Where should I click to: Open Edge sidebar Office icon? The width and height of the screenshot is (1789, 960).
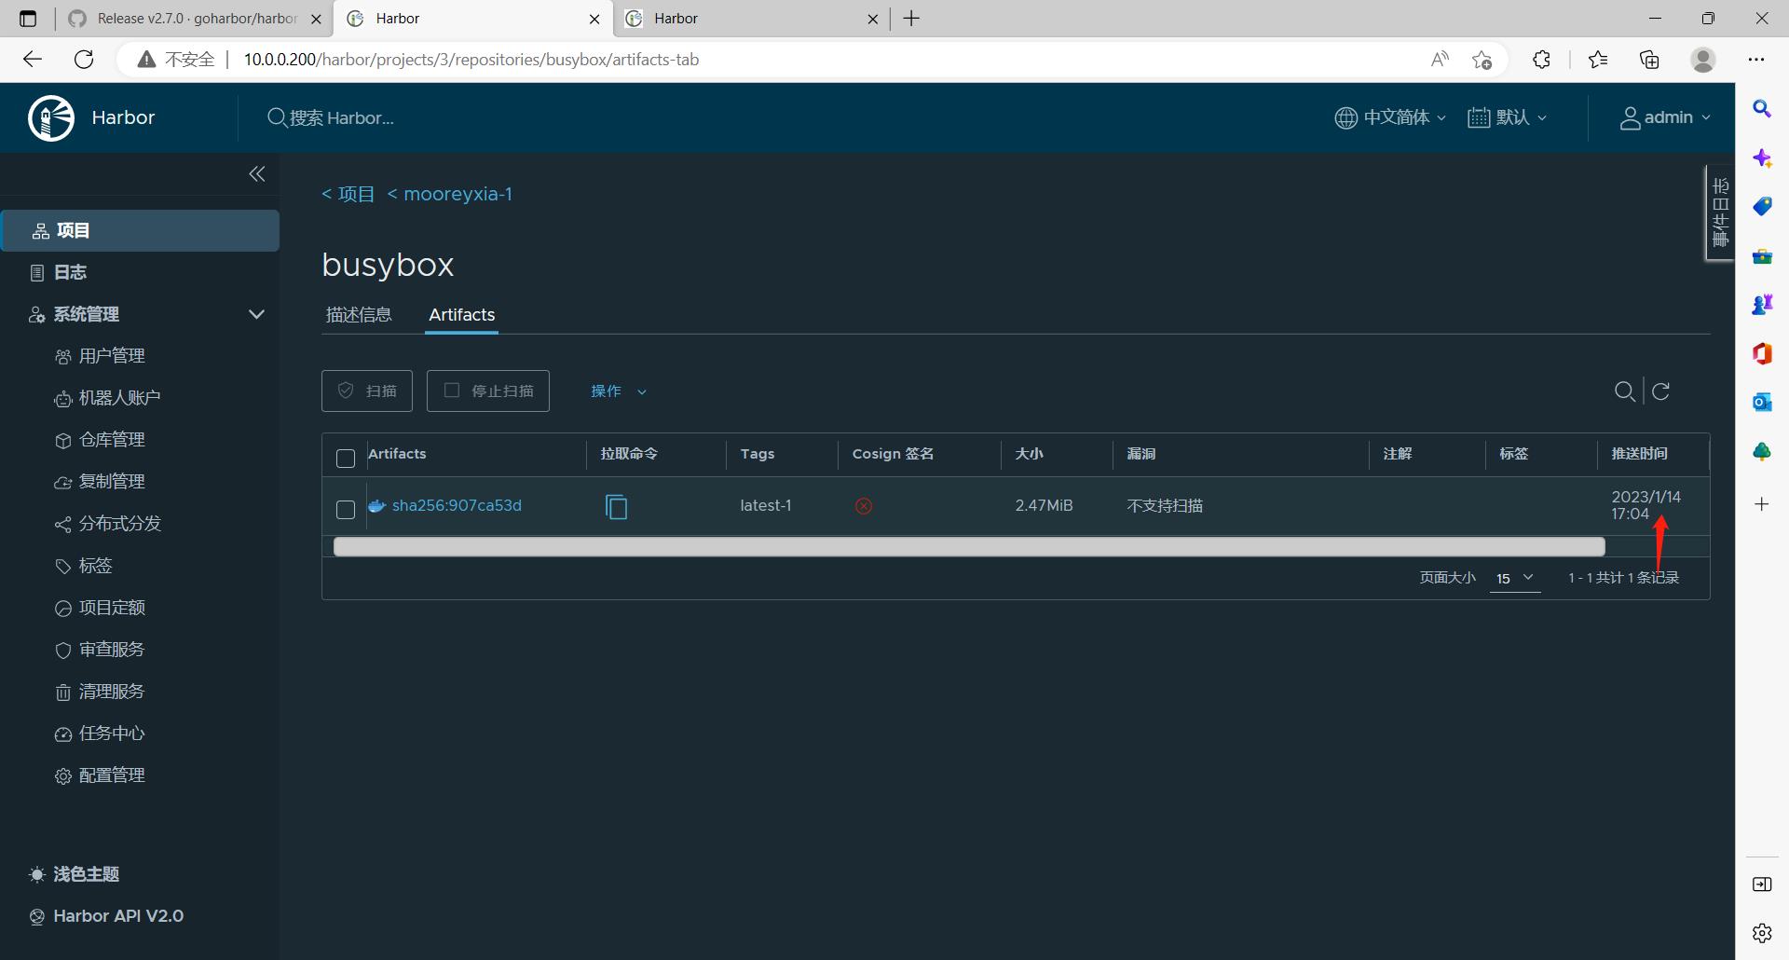[1762, 353]
